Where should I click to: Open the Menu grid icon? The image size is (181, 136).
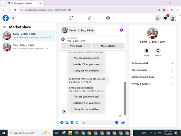click(x=158, y=18)
